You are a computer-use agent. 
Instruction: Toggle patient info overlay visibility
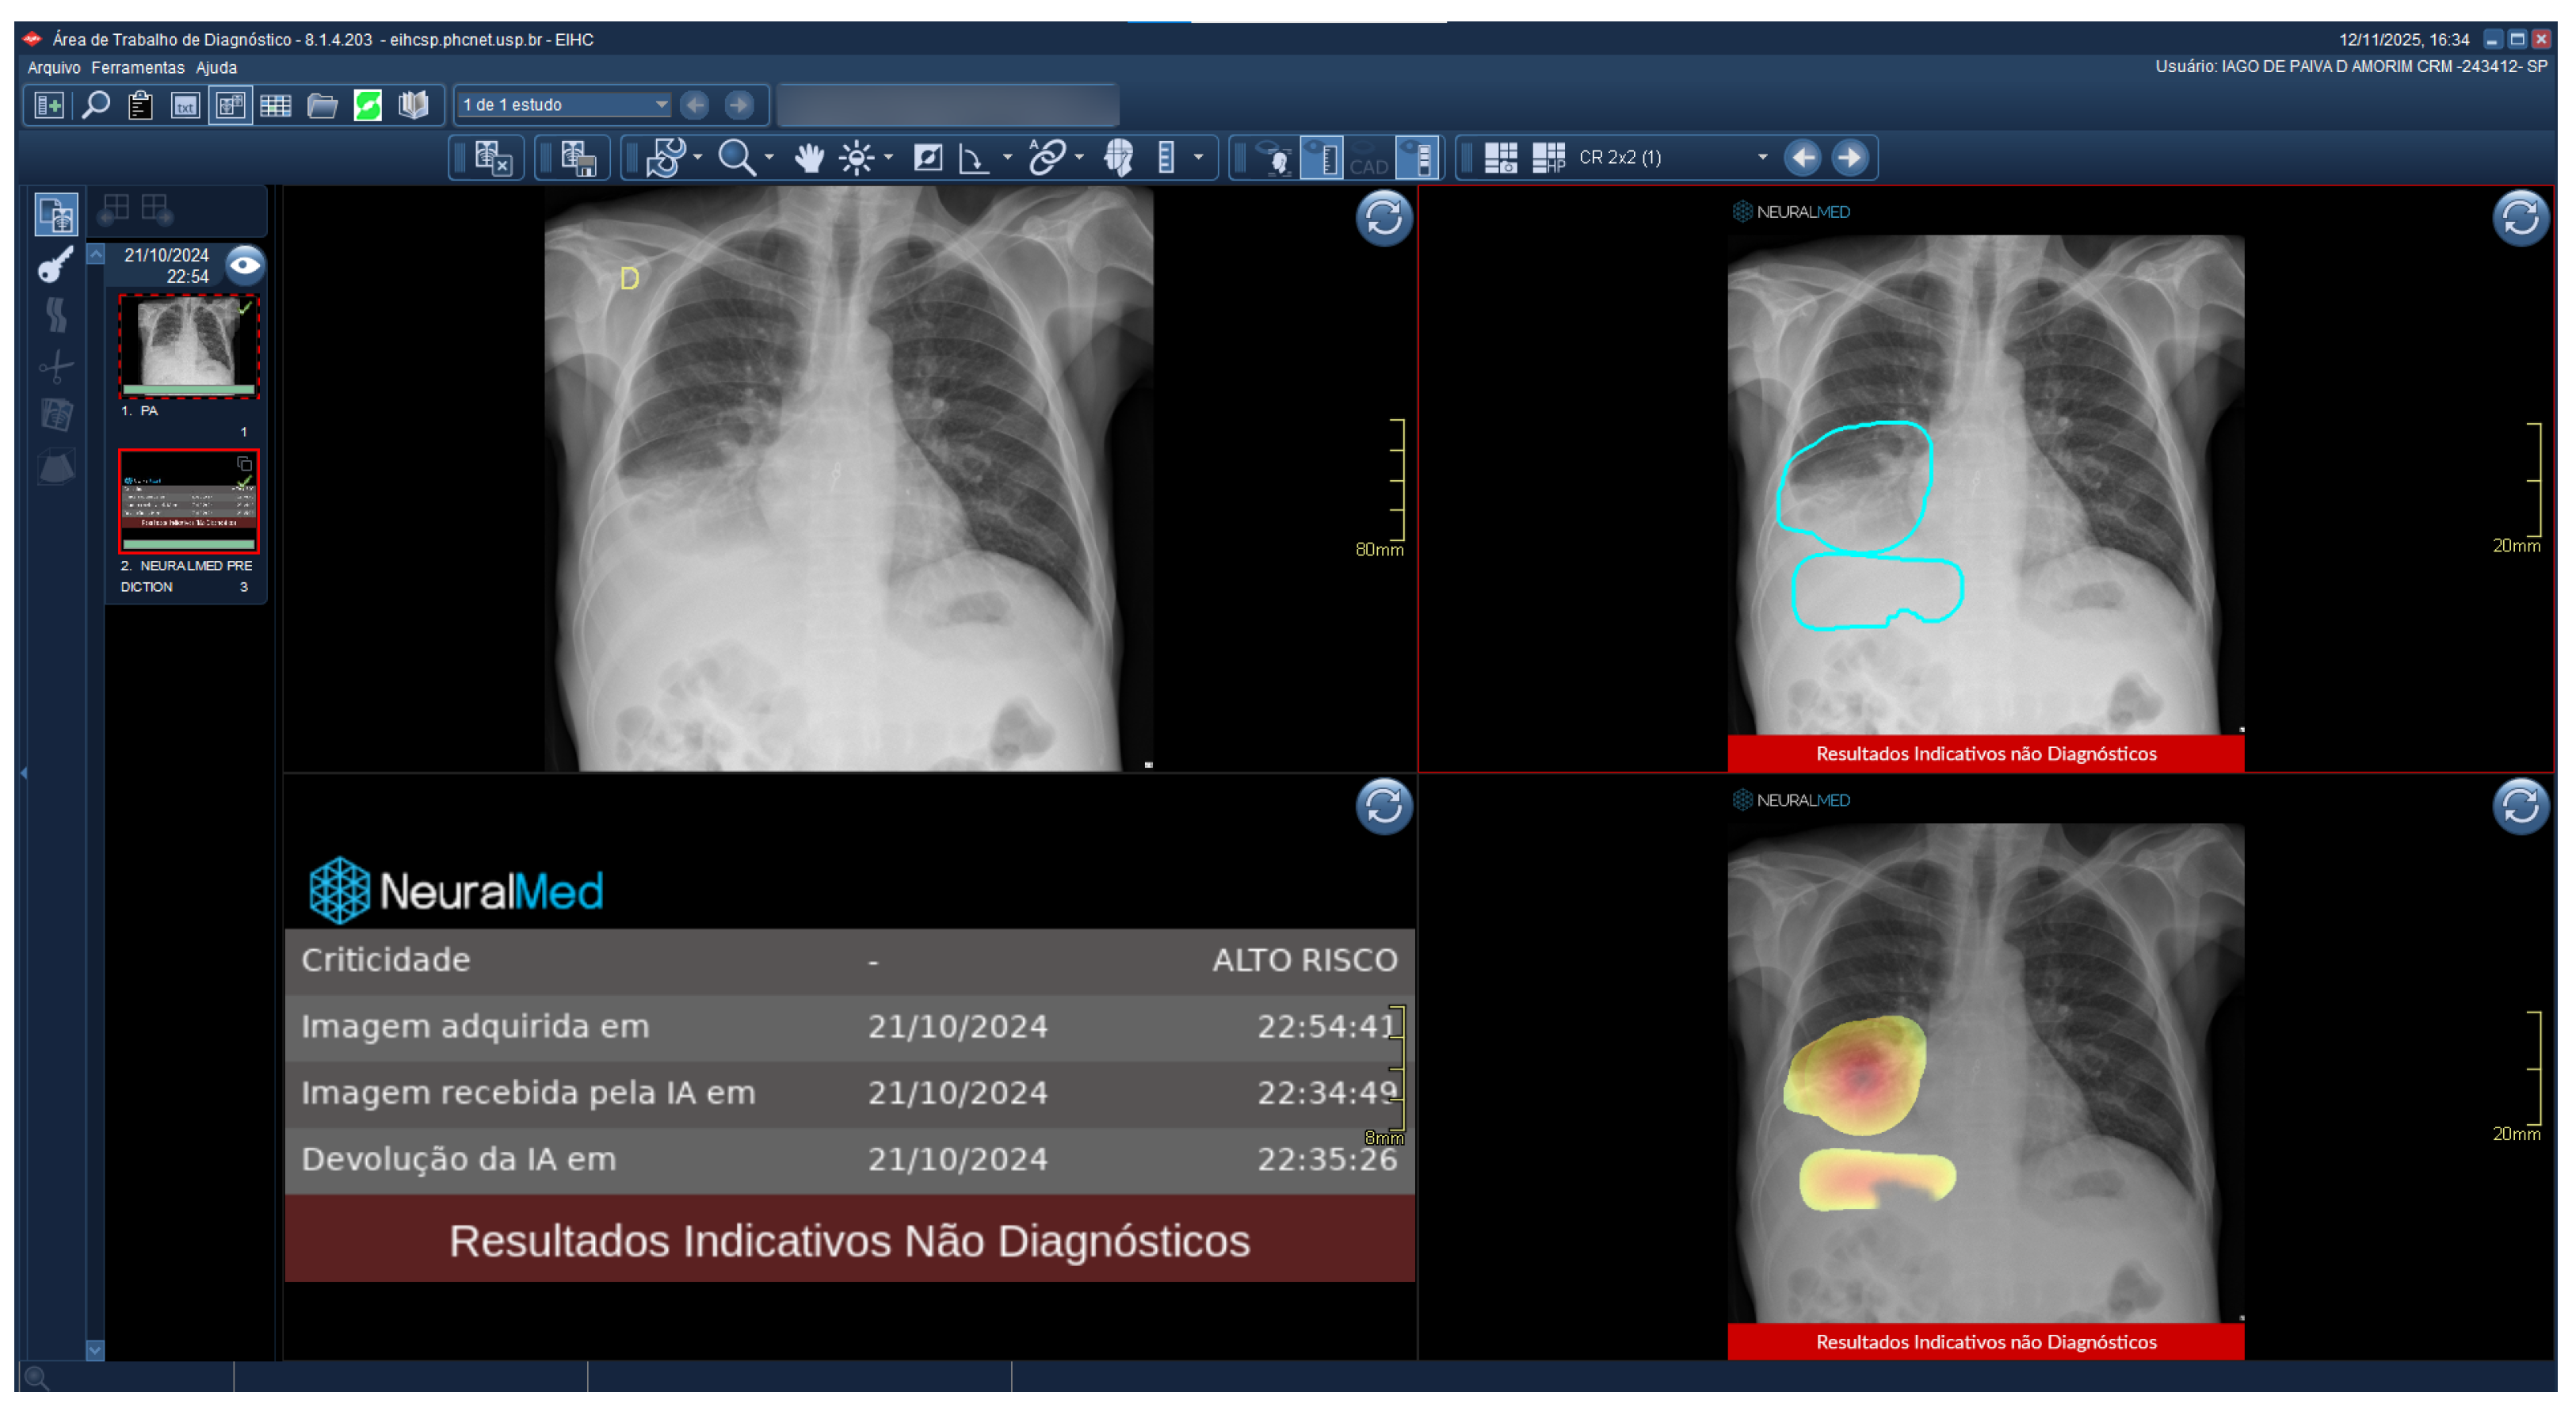coord(1275,158)
